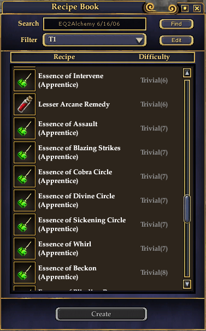Click the recipe list scrollbar thumb

click(187, 209)
